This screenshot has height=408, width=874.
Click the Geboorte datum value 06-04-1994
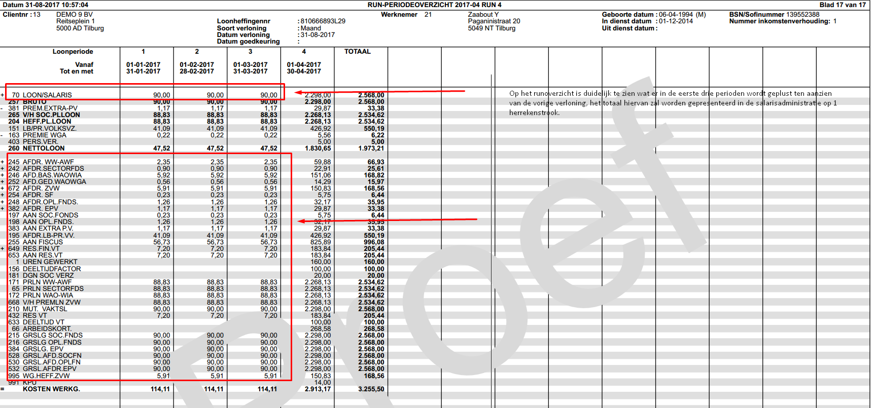click(676, 15)
